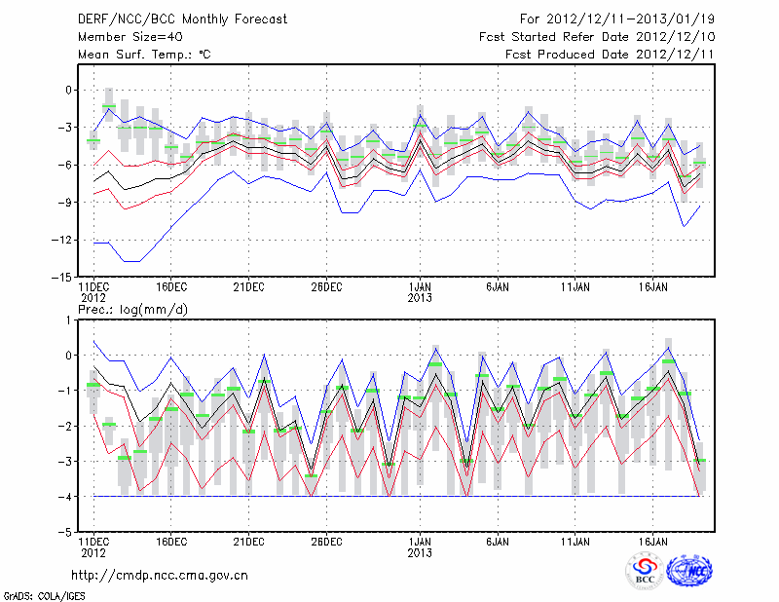The height and width of the screenshot is (602, 779).
Task: Click 21DEC on the temperature chart axis
Action: tap(248, 287)
